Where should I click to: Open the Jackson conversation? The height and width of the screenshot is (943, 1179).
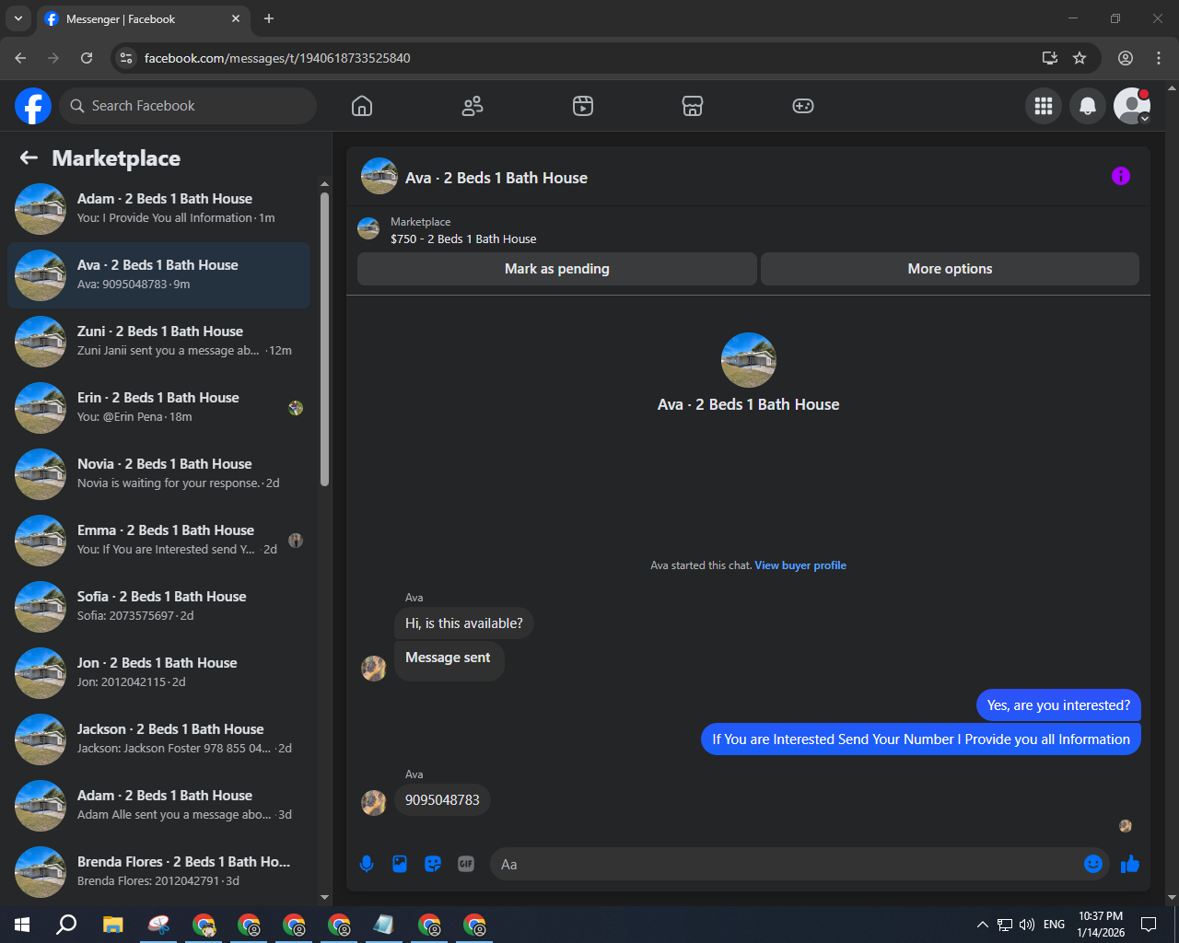[158, 739]
